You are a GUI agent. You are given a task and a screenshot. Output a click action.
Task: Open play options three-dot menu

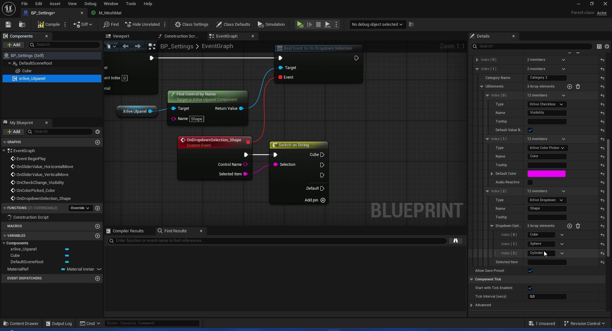[x=336, y=25]
